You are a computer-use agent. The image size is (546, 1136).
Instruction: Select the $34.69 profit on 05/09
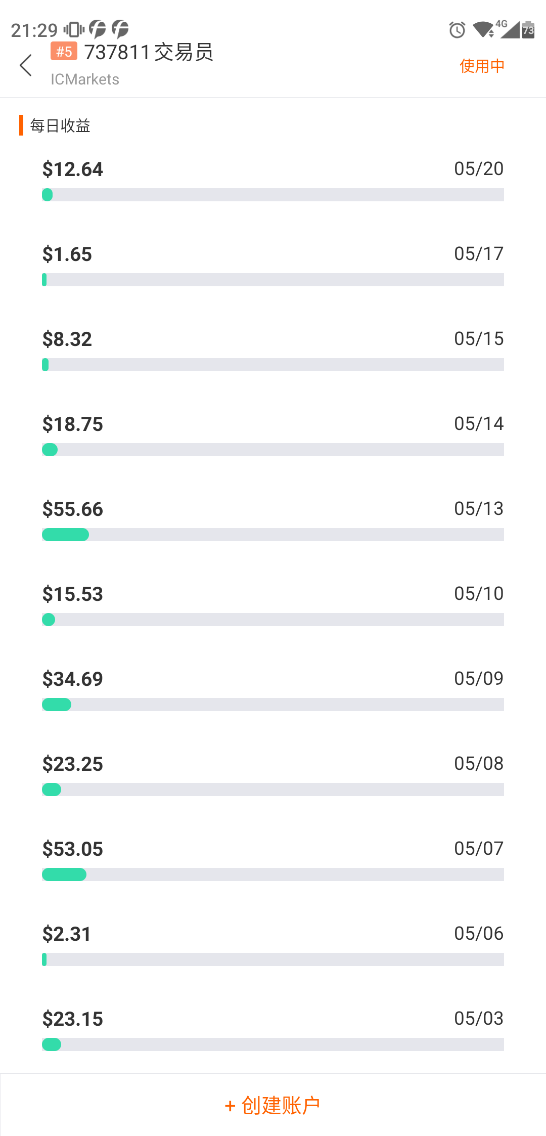click(73, 679)
